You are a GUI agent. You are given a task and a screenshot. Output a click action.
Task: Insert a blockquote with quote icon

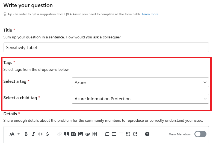(66, 134)
